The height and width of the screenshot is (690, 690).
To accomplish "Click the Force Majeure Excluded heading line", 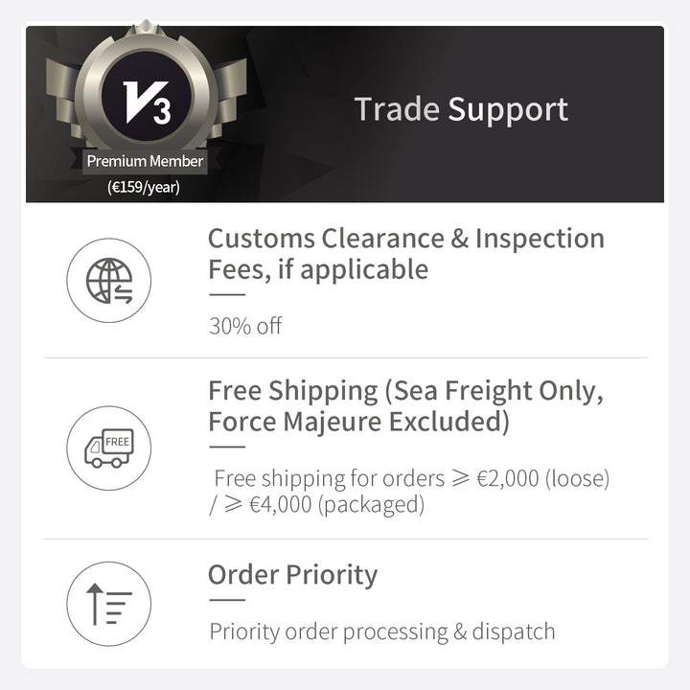I will (358, 422).
